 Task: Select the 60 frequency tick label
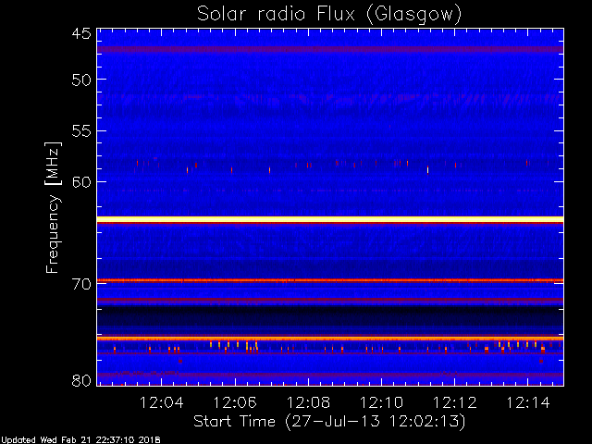coord(81,182)
